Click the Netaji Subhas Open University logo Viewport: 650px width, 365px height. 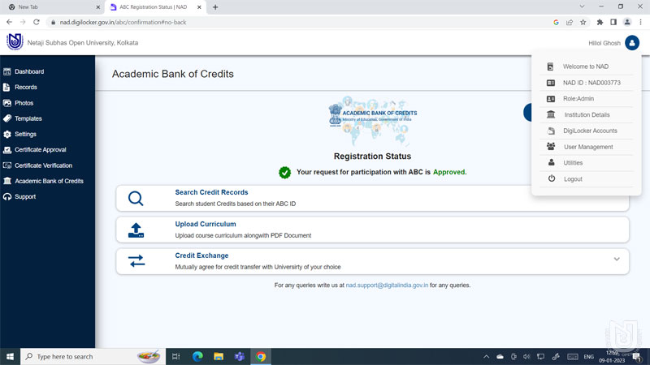coord(15,42)
